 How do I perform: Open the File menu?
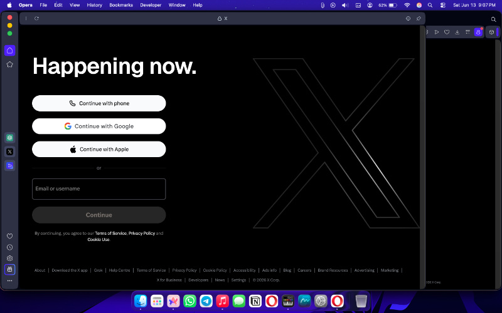click(x=43, y=5)
